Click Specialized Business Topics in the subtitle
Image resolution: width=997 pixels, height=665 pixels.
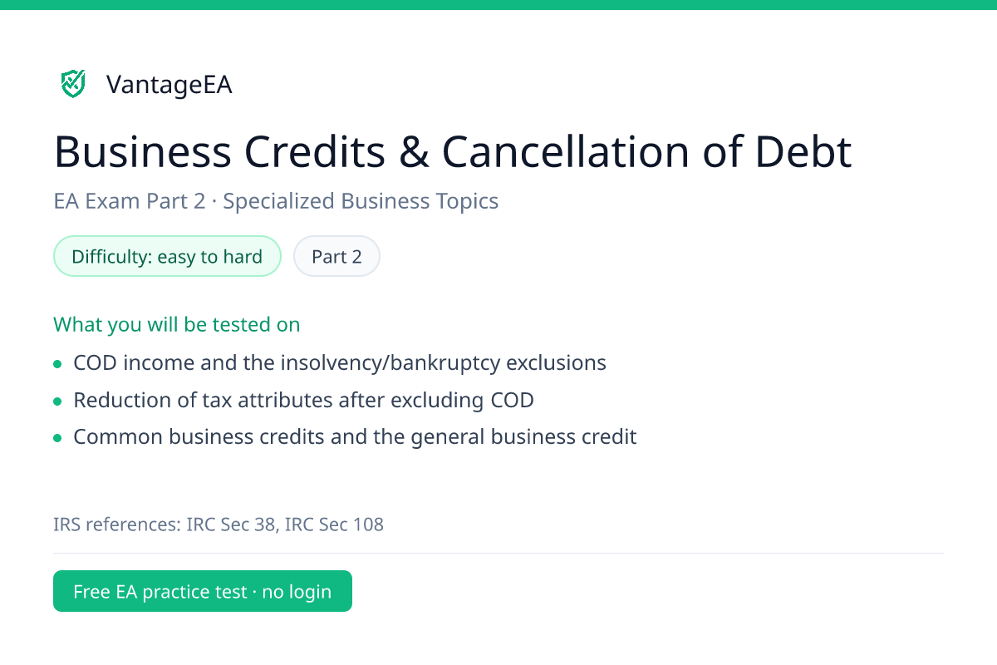click(361, 201)
